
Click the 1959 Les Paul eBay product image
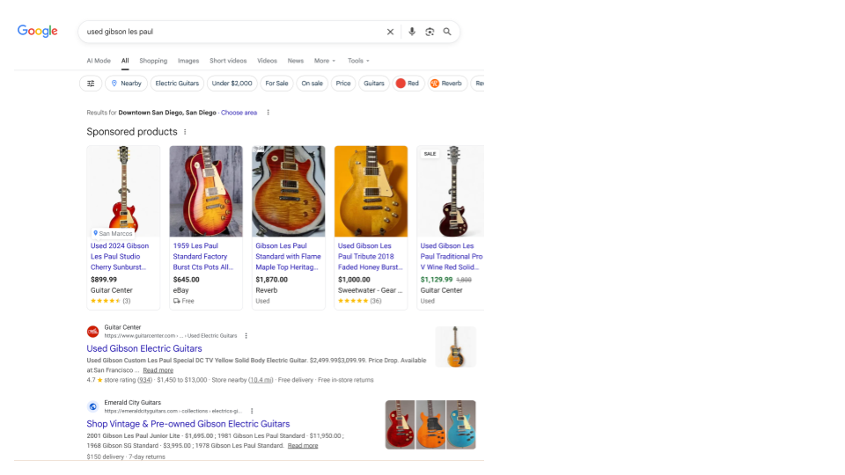click(x=206, y=191)
